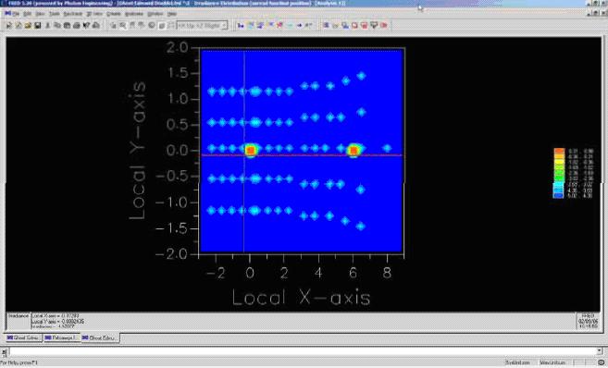
Task: Click the orange swatch in color legend
Action: (x=559, y=151)
